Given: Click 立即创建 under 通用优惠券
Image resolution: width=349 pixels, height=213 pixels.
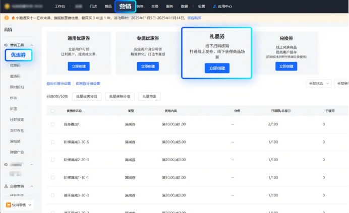Looking at the screenshot, I should coord(79,66).
